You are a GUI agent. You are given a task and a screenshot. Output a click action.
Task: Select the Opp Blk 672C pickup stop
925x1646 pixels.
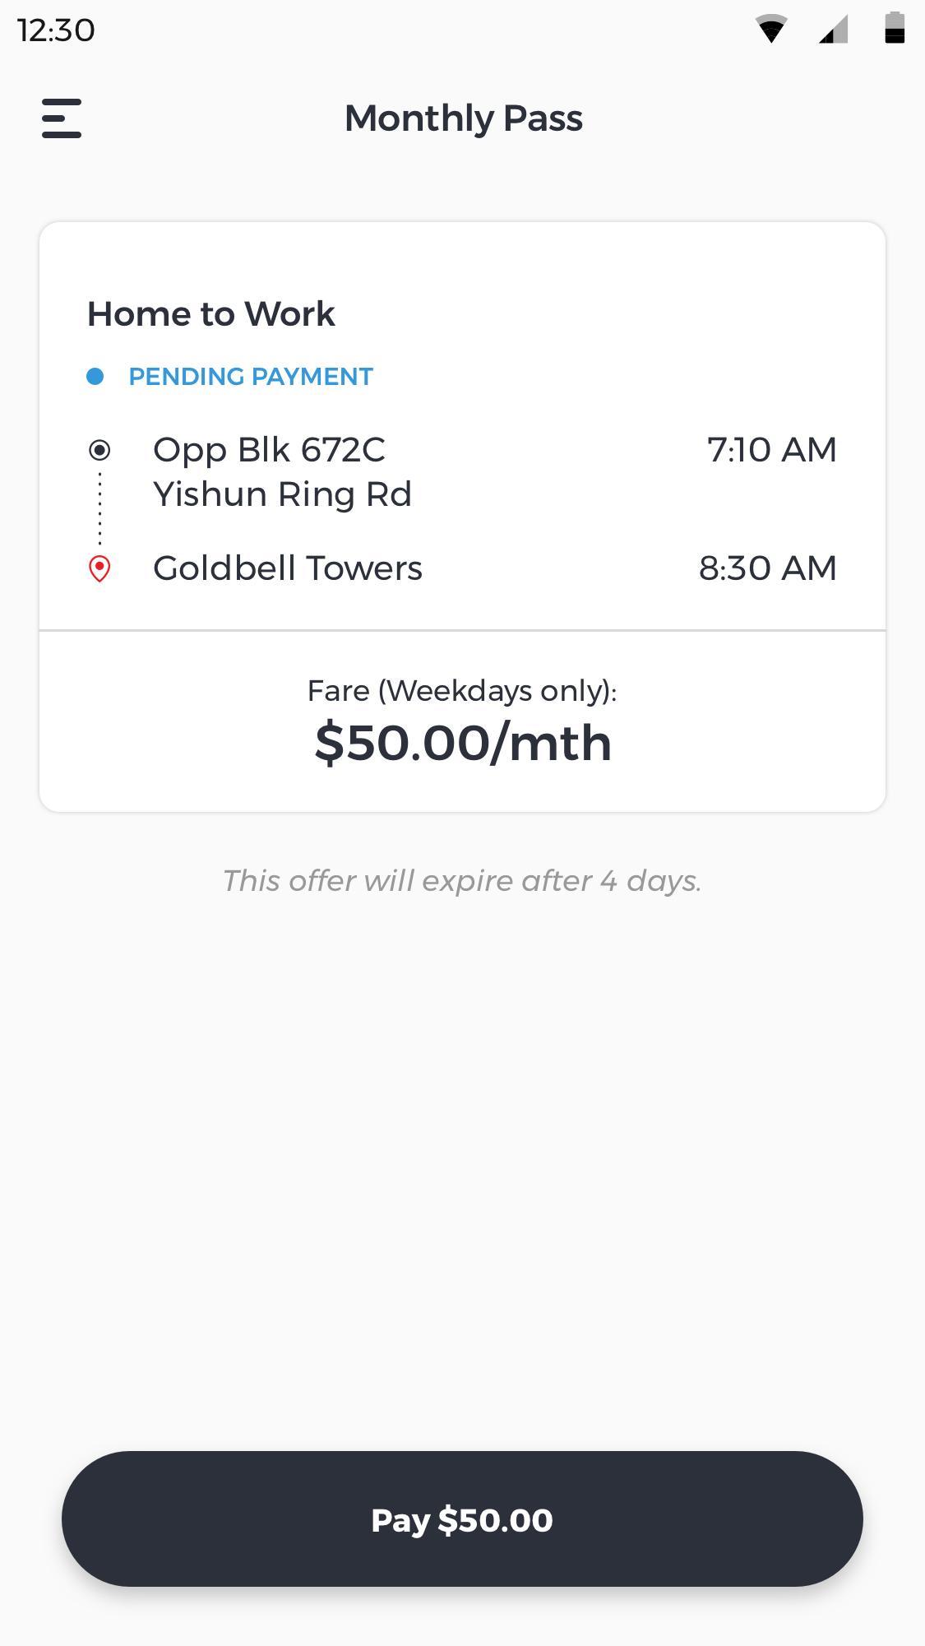pos(282,472)
